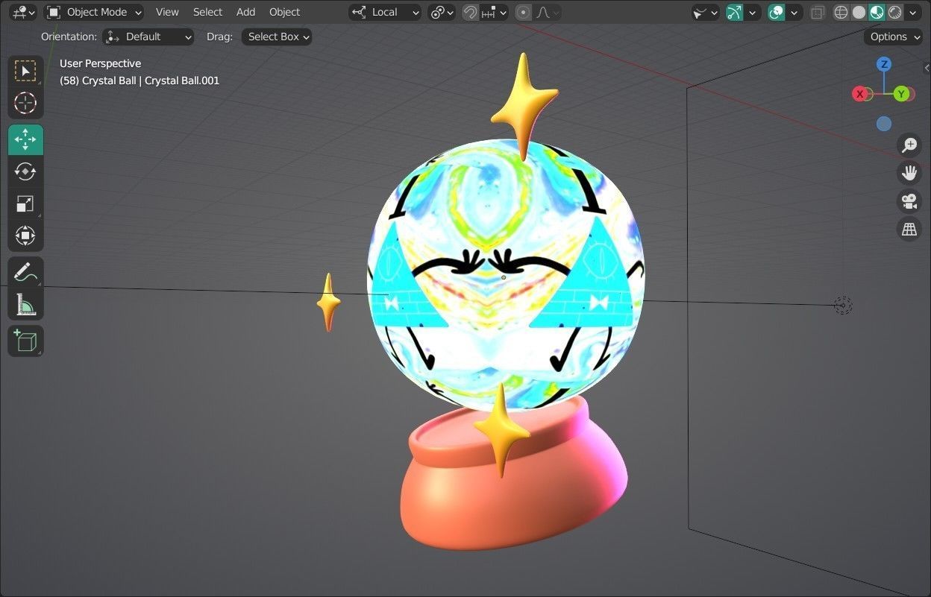This screenshot has width=931, height=597.
Task: Click the green Y axis gizmo
Action: click(902, 94)
